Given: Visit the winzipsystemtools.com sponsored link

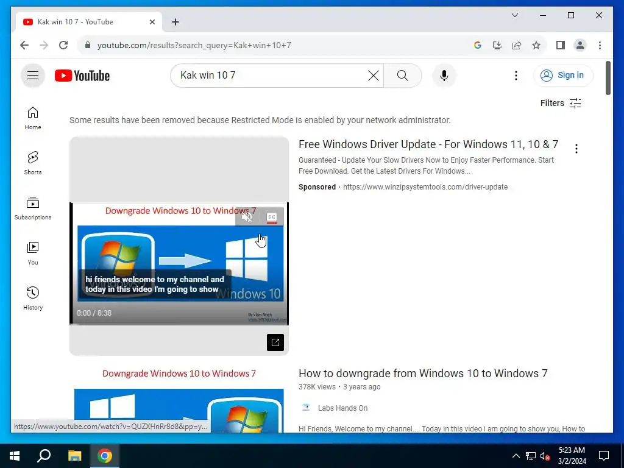Looking at the screenshot, I should pos(425,187).
